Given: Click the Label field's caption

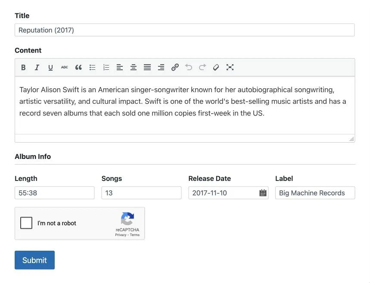Looking at the screenshot, I should click(x=284, y=178).
